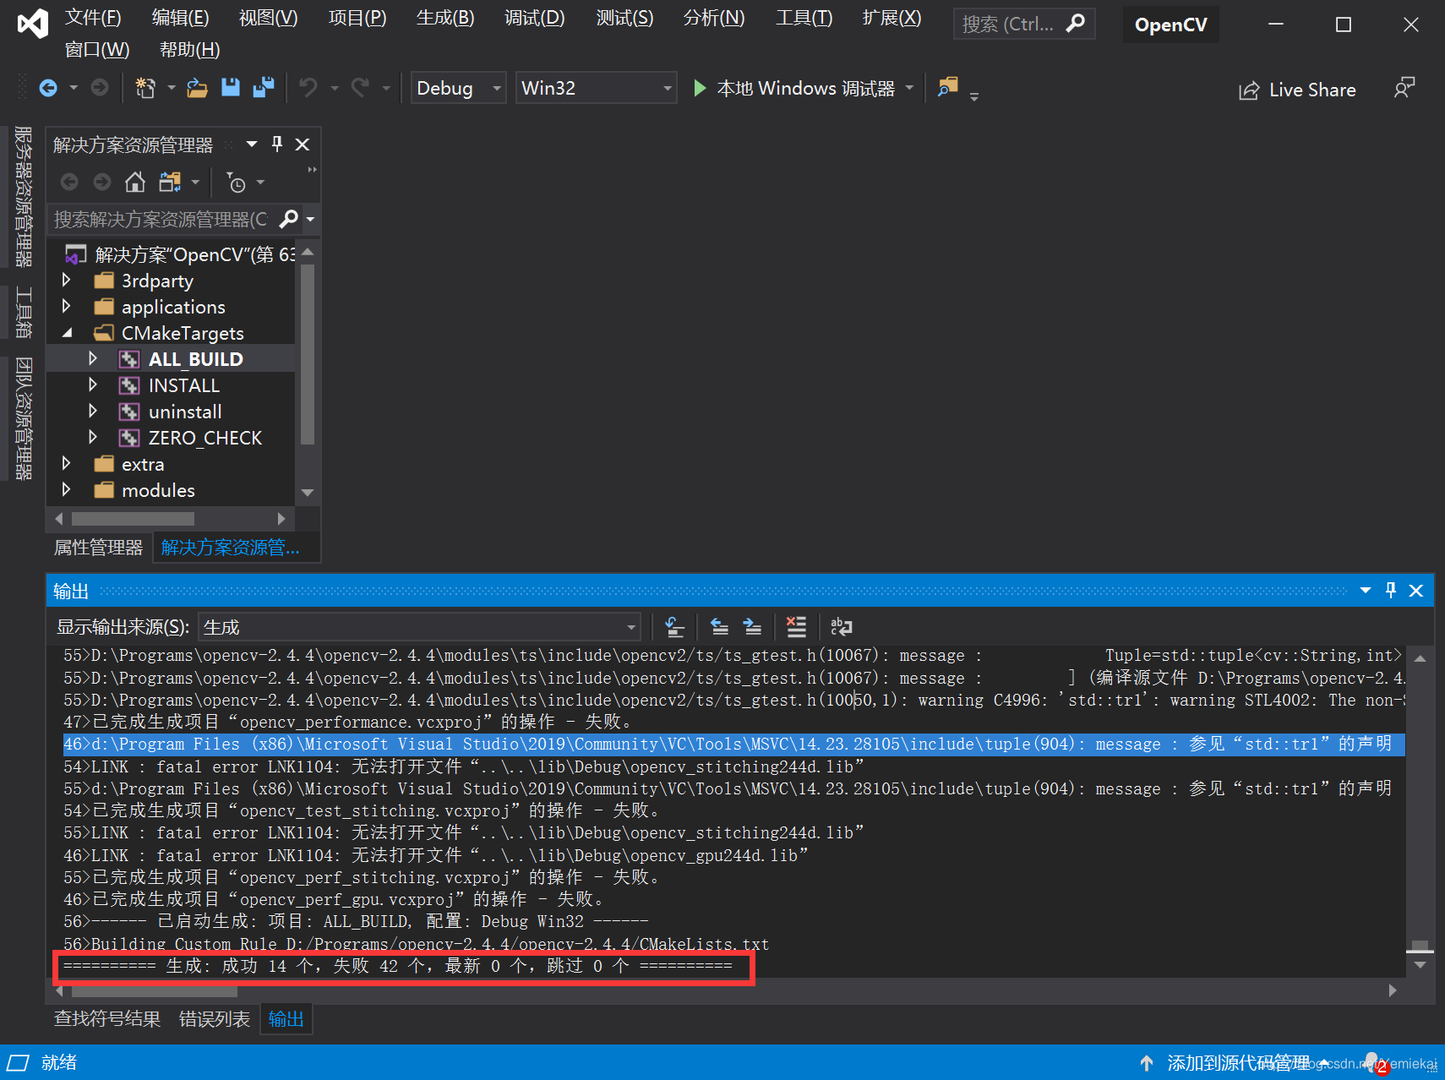This screenshot has height=1080, width=1445.
Task: Click the save file icon
Action: tap(231, 88)
